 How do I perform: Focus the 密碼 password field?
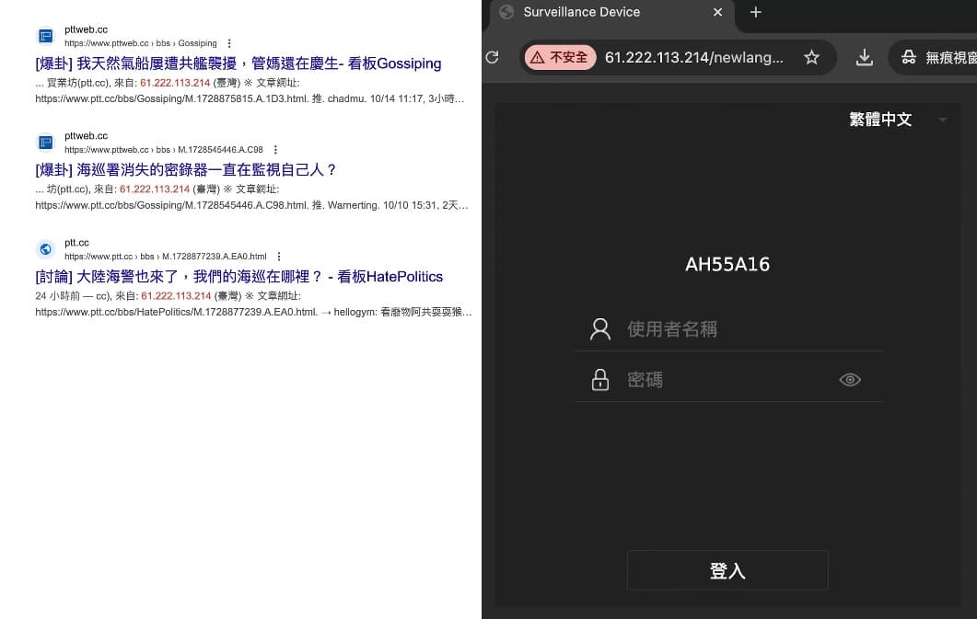[728, 380]
